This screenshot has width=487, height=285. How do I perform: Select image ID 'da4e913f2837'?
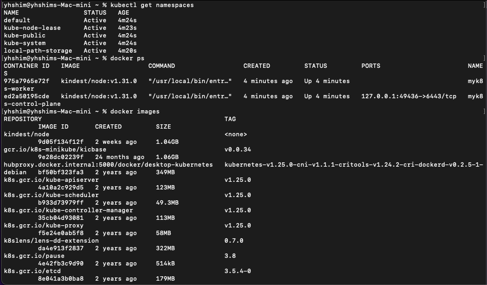[x=61, y=248]
